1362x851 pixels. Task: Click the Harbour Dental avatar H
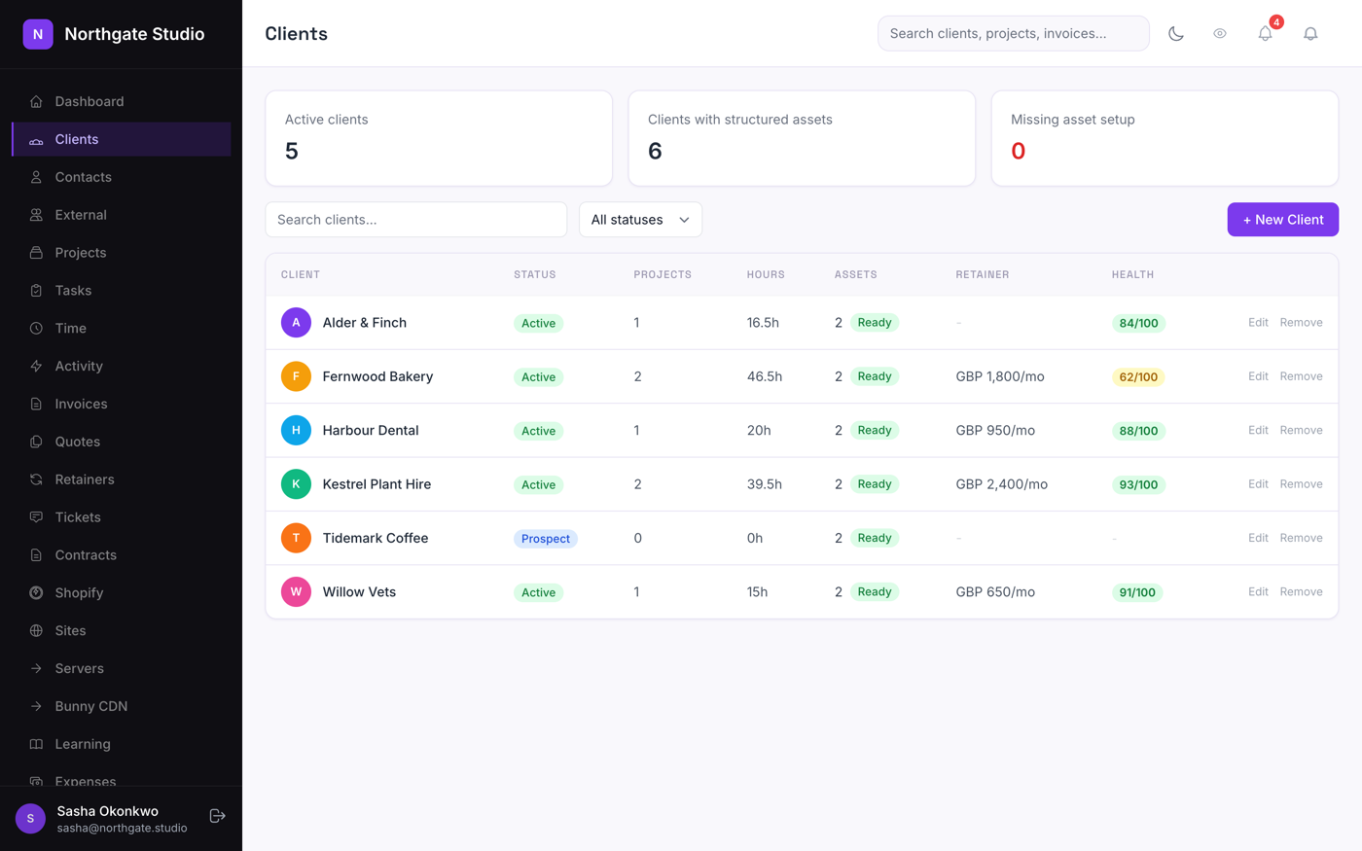(296, 430)
